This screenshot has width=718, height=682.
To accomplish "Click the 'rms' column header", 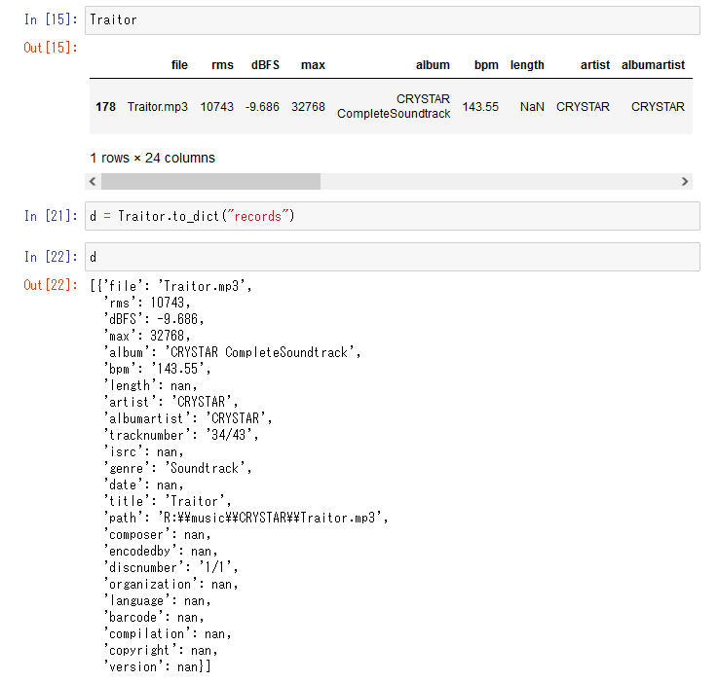I will tap(222, 65).
